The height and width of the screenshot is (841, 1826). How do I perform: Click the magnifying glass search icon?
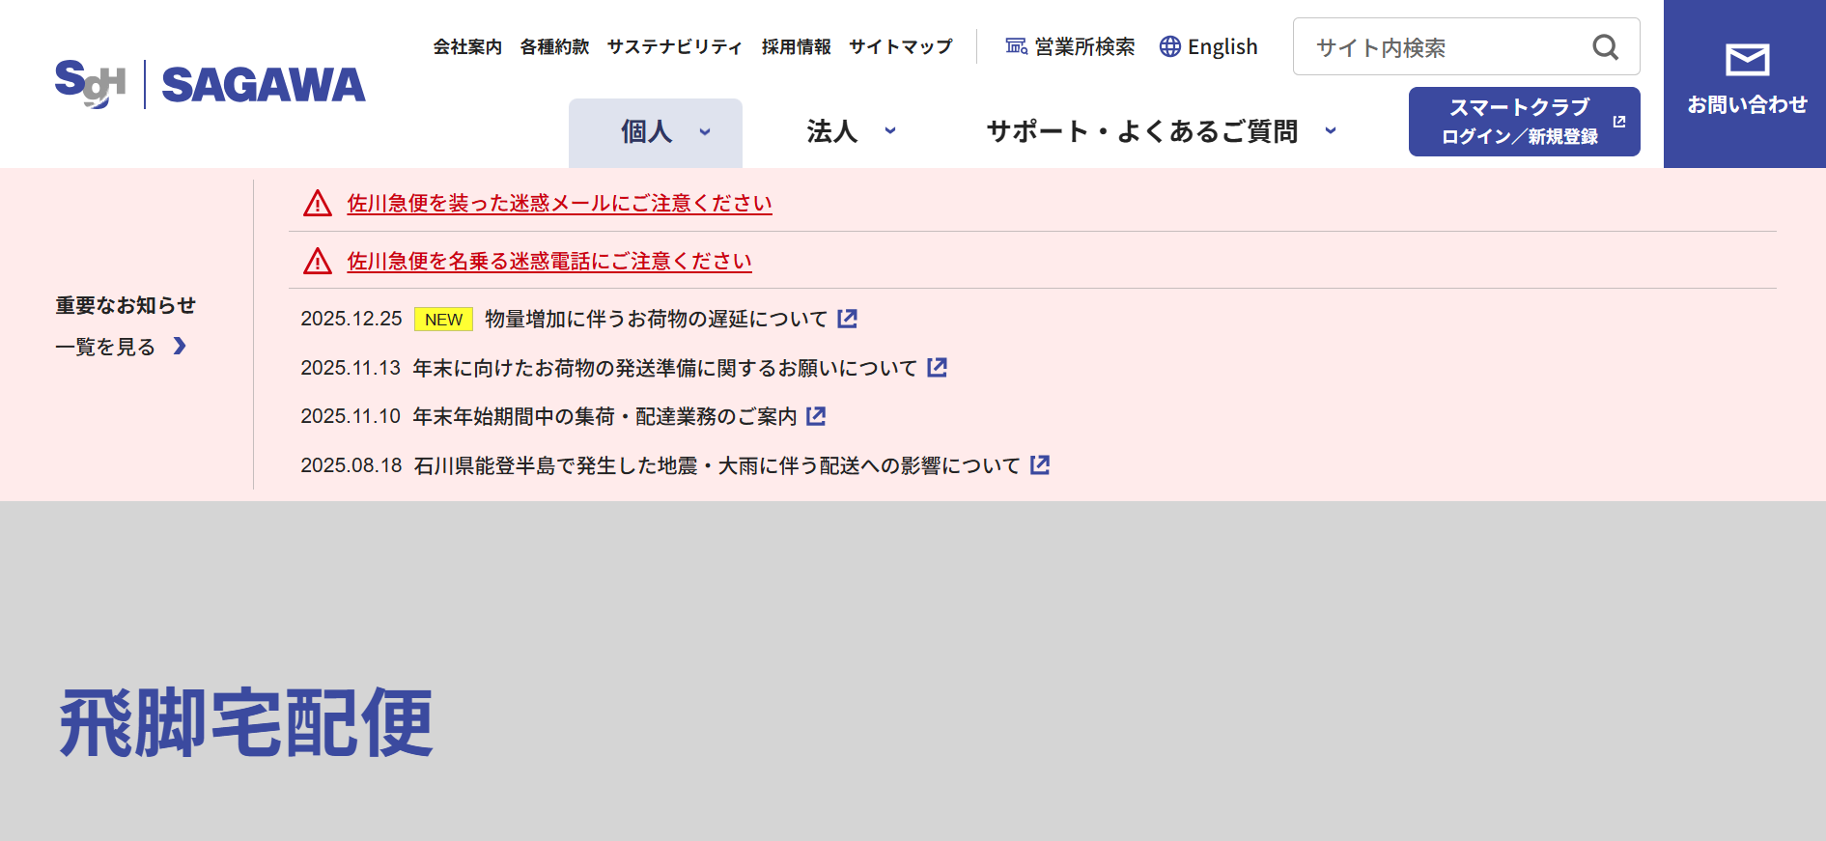click(1605, 47)
